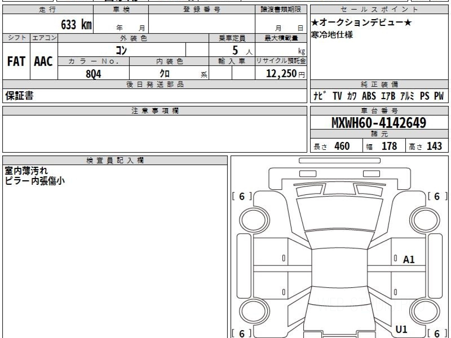Click the 乗車定員 header

click(x=232, y=38)
